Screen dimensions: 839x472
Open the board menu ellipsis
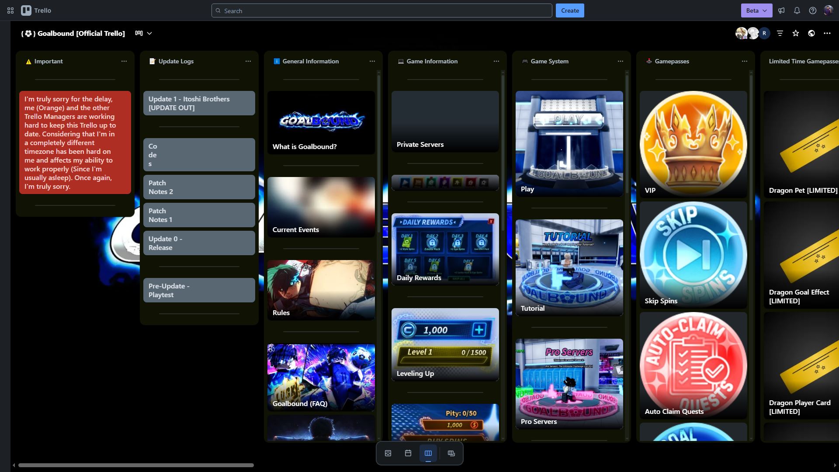click(827, 33)
